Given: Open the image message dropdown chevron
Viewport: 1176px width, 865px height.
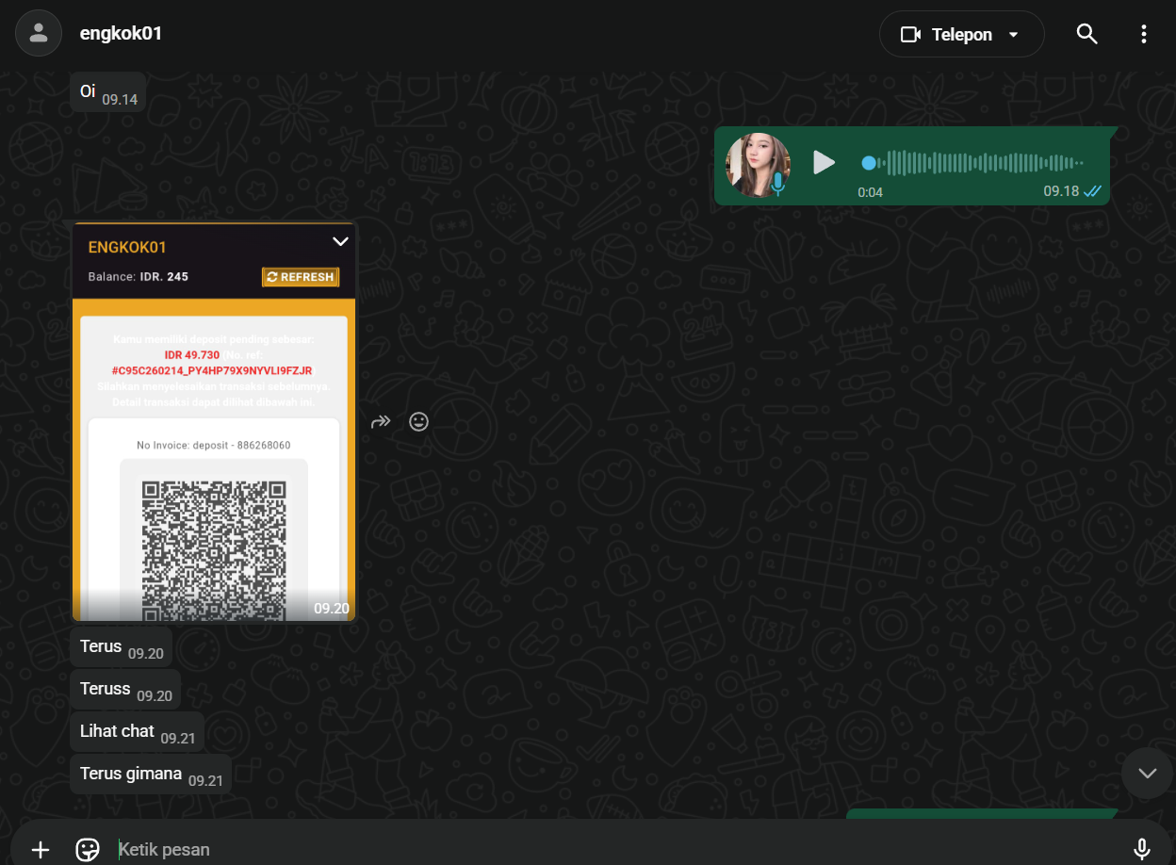Looking at the screenshot, I should click(x=340, y=242).
